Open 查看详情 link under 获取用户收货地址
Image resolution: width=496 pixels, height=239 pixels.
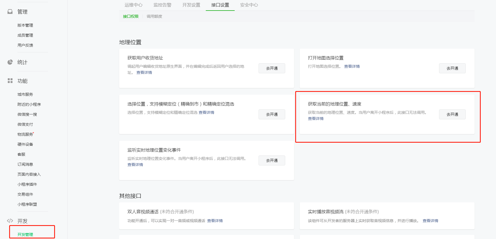pyautogui.click(x=144, y=72)
